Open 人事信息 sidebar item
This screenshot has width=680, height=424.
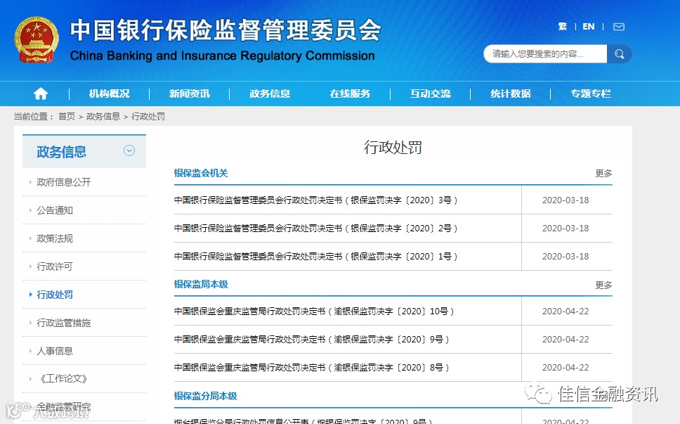click(55, 351)
